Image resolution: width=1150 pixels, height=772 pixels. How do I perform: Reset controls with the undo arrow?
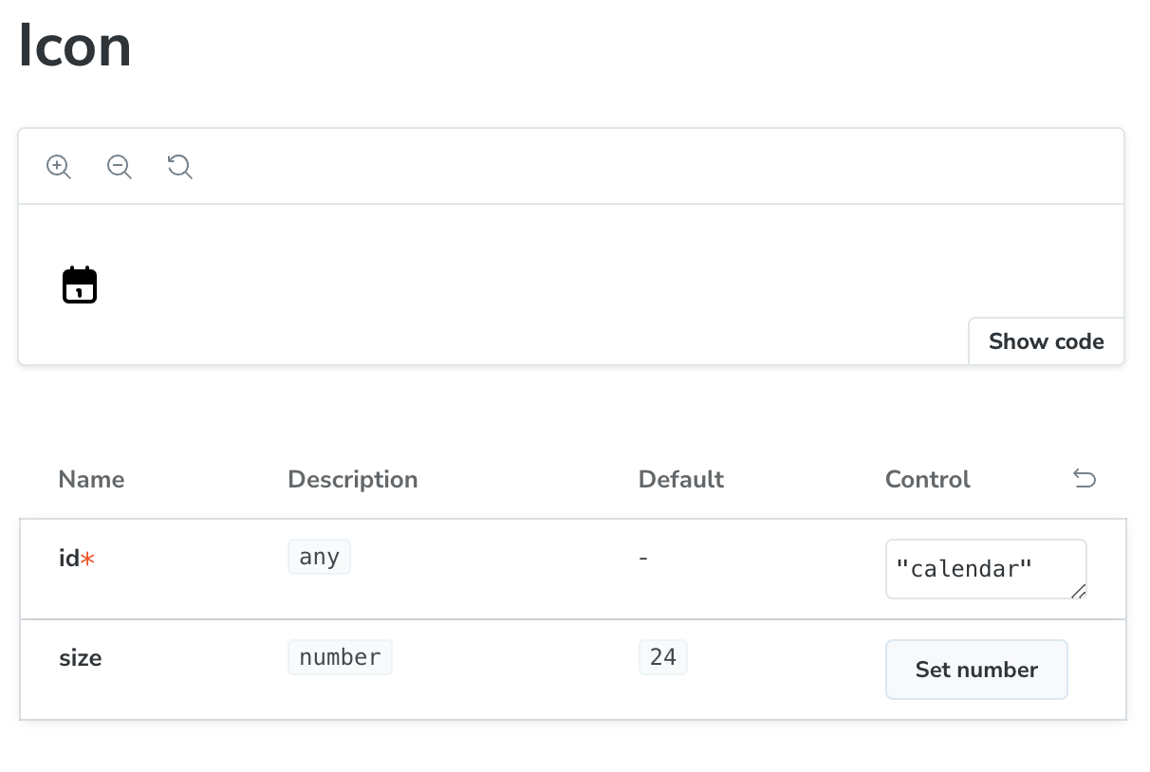pyautogui.click(x=1085, y=479)
